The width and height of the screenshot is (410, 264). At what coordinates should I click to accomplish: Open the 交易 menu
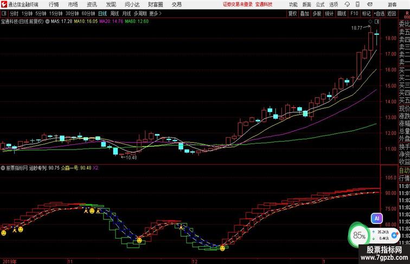(x=176, y=4)
